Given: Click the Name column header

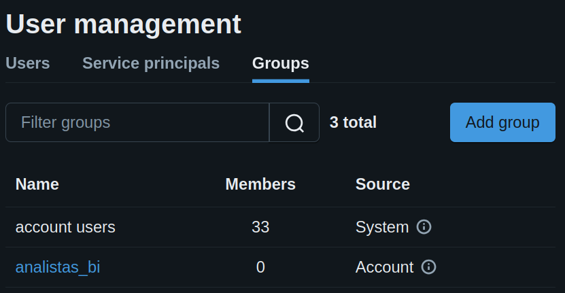Looking at the screenshot, I should (x=37, y=184).
